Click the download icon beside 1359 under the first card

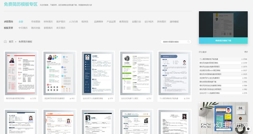coord(31,98)
